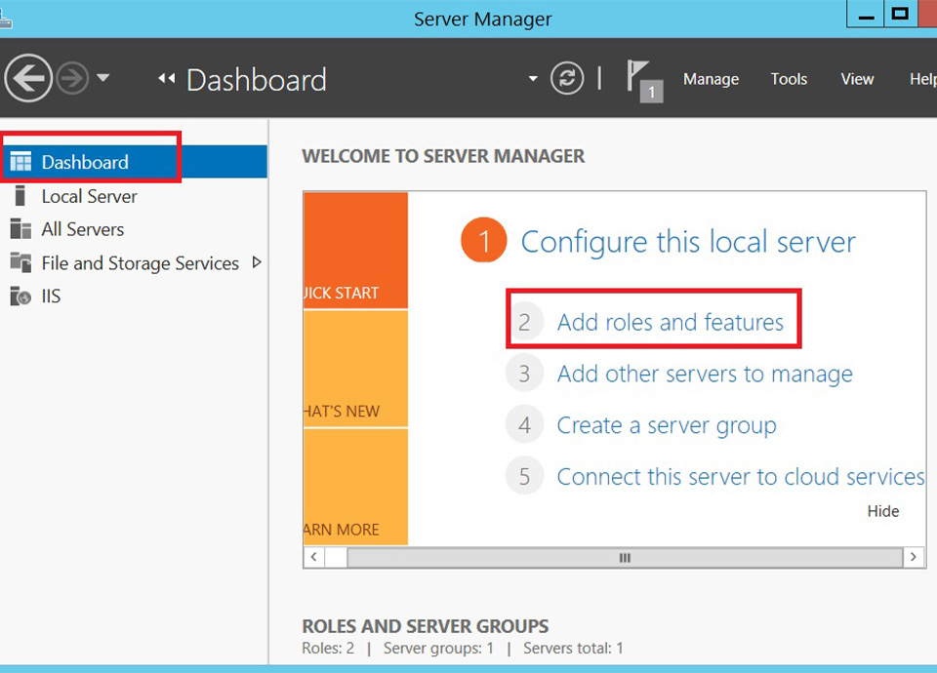The image size is (937, 673).
Task: Click the File and Storage Services icon
Action: coord(20,262)
